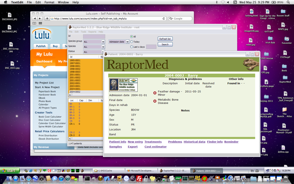
Task: Click the Windows start button
Action: coord(10,171)
